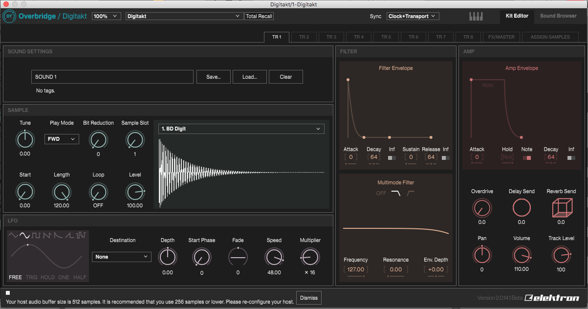Open the Digitakt device dropdown
This screenshot has width=588, height=309.
tap(184, 16)
